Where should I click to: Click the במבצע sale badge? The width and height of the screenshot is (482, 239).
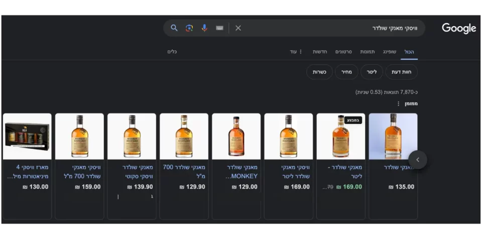353,121
